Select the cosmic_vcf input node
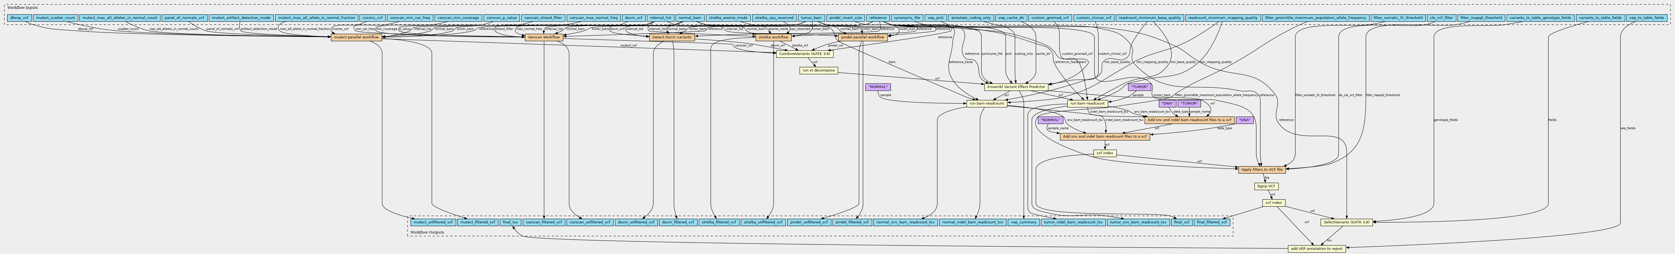1675x254 pixels. pos(372,18)
